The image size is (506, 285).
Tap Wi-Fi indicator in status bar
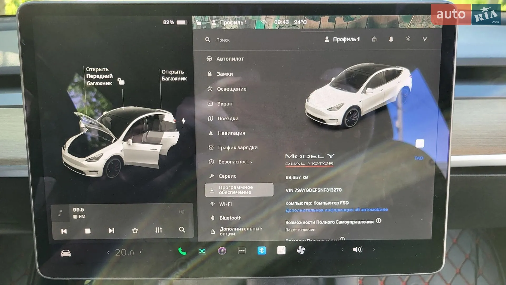pyautogui.click(x=264, y=22)
